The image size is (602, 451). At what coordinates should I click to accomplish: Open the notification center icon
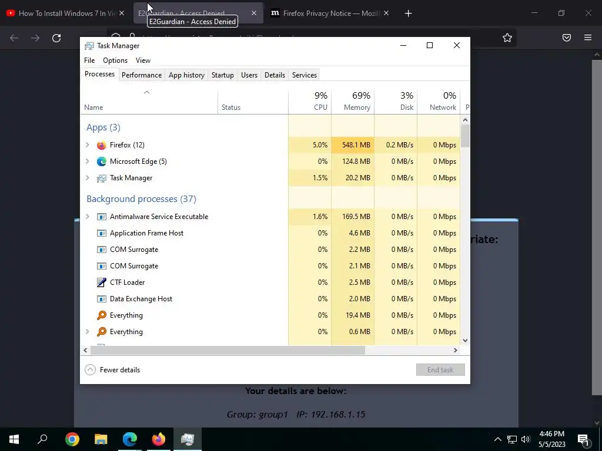(583, 439)
